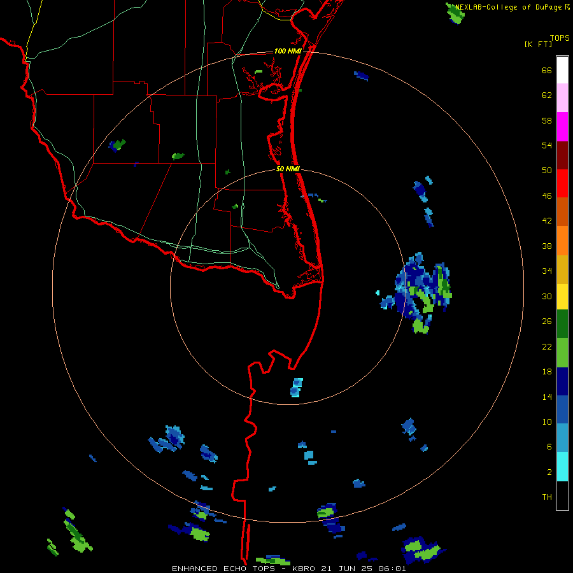Click the light green 22-26 kft legend swatch
This screenshot has height=573, width=573.
(562, 353)
